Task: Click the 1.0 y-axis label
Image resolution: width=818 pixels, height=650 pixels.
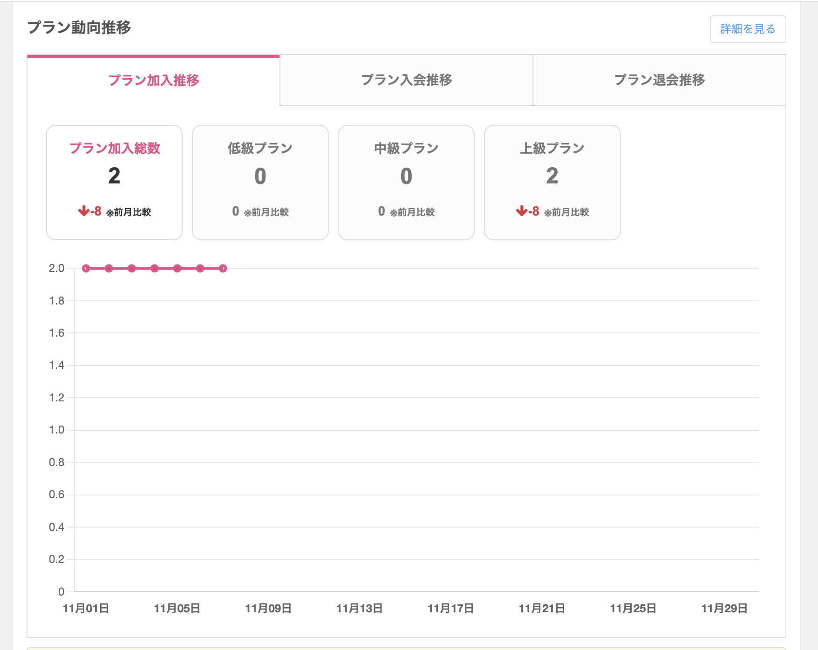Action: pos(56,430)
